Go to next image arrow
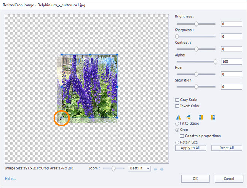The width and height of the screenshot is (247, 188). pyautogui.click(x=162, y=169)
